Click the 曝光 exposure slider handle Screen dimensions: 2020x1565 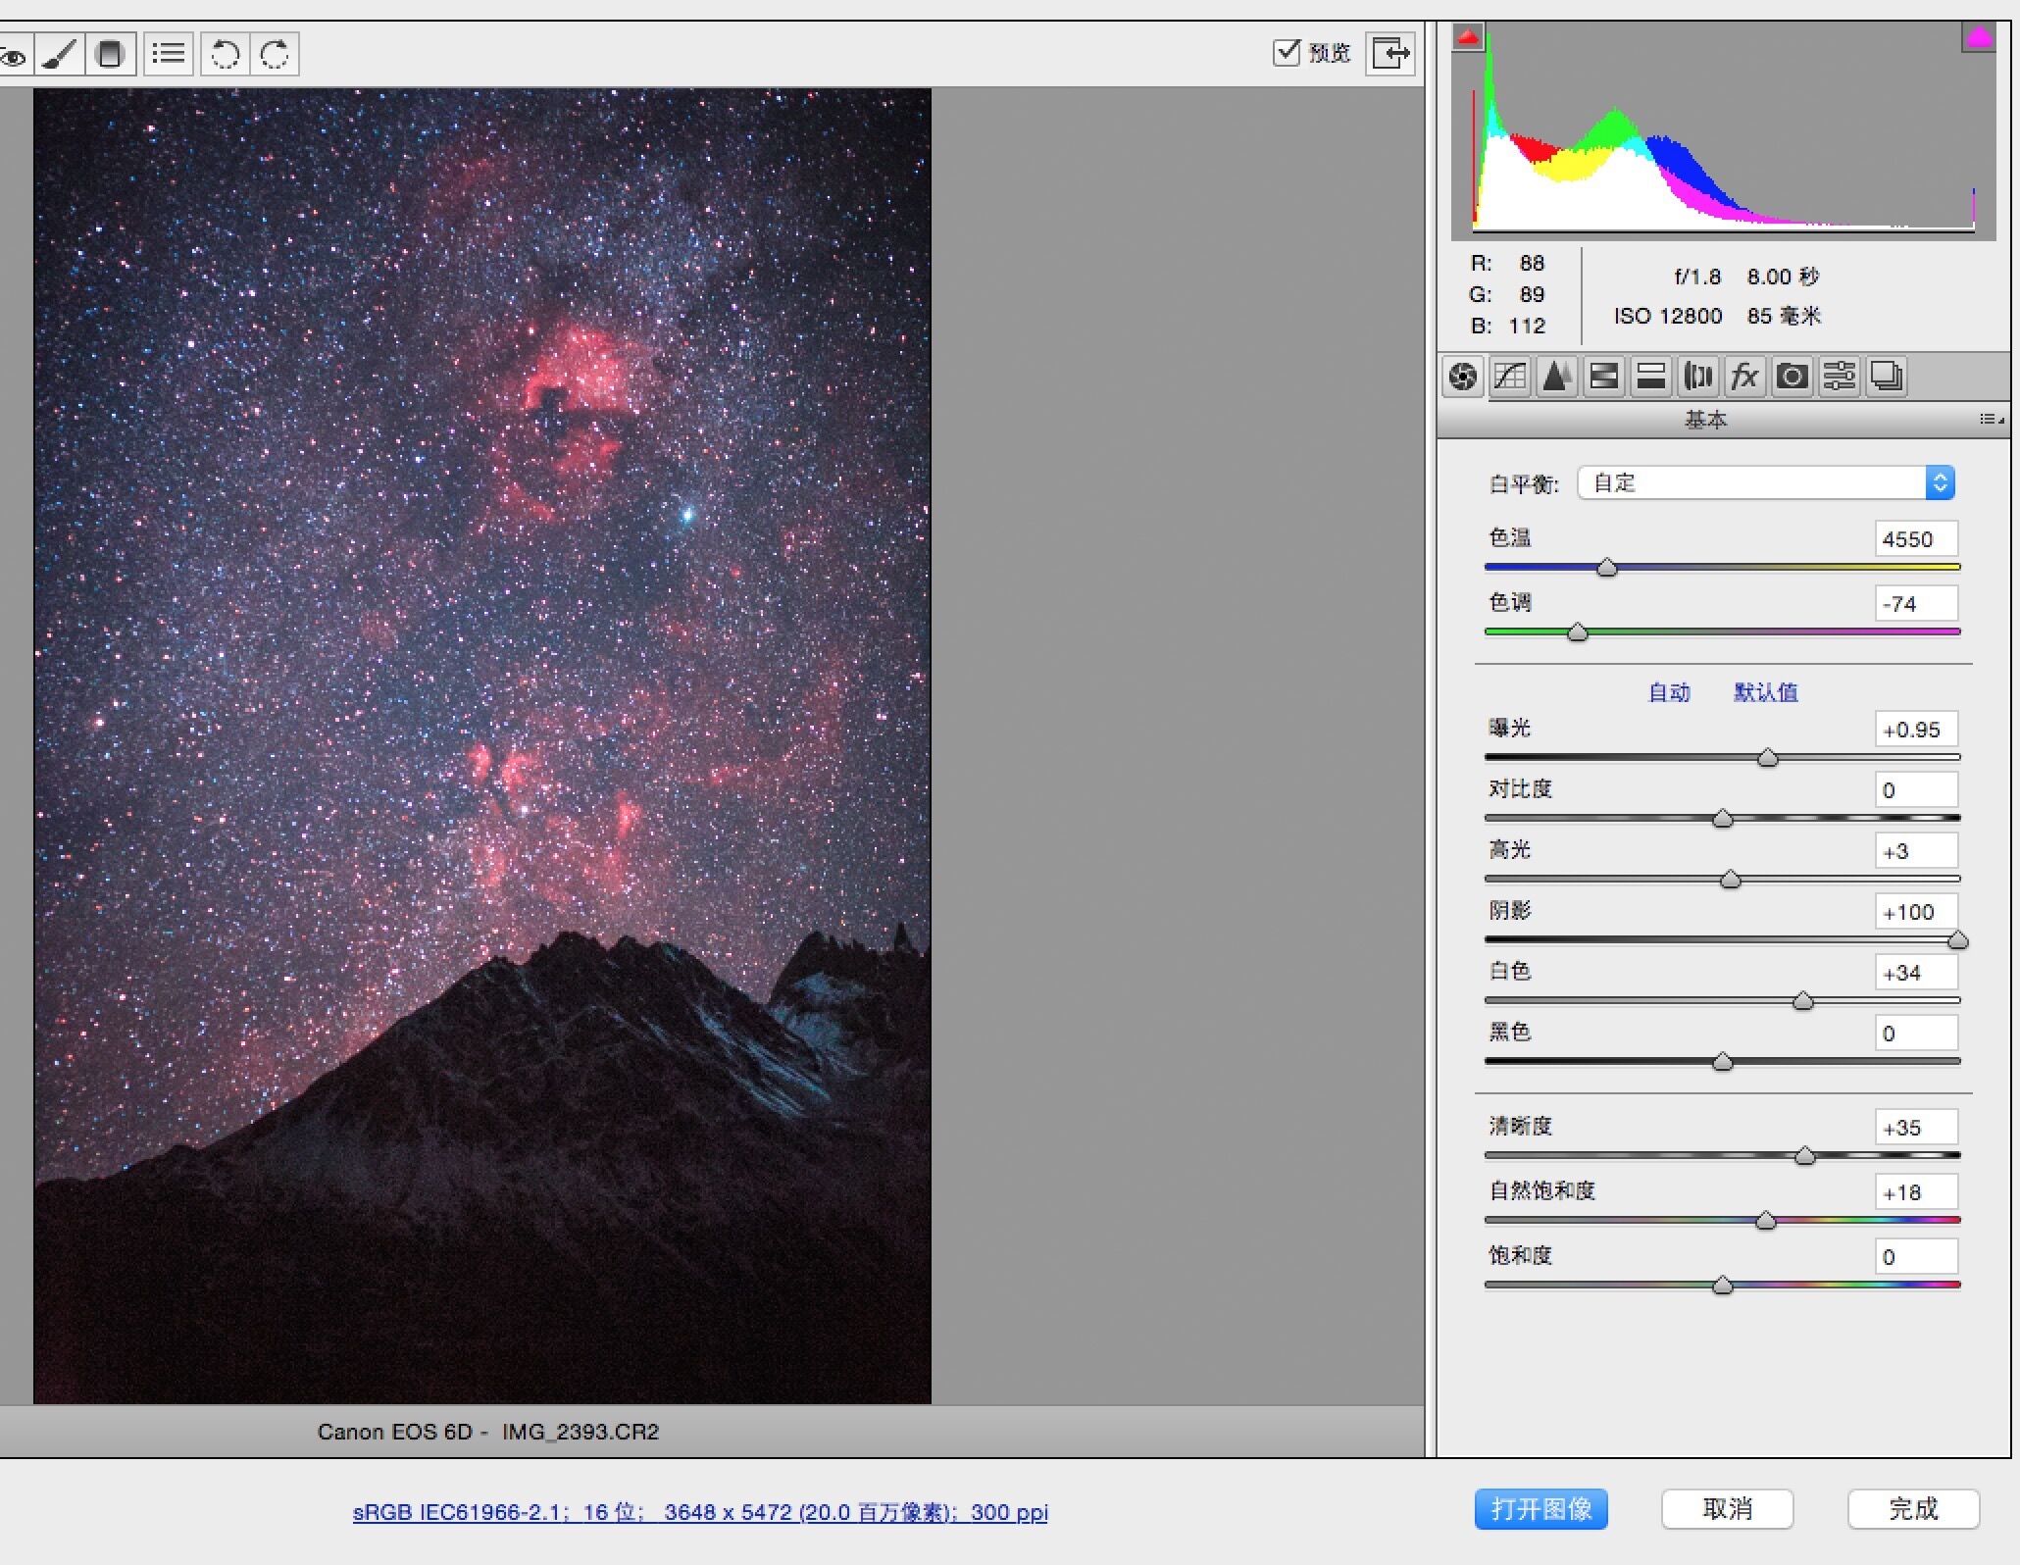(1767, 758)
